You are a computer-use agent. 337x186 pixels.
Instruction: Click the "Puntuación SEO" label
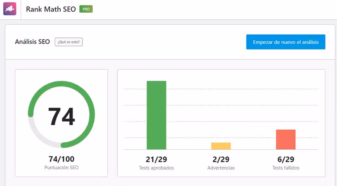click(x=62, y=167)
